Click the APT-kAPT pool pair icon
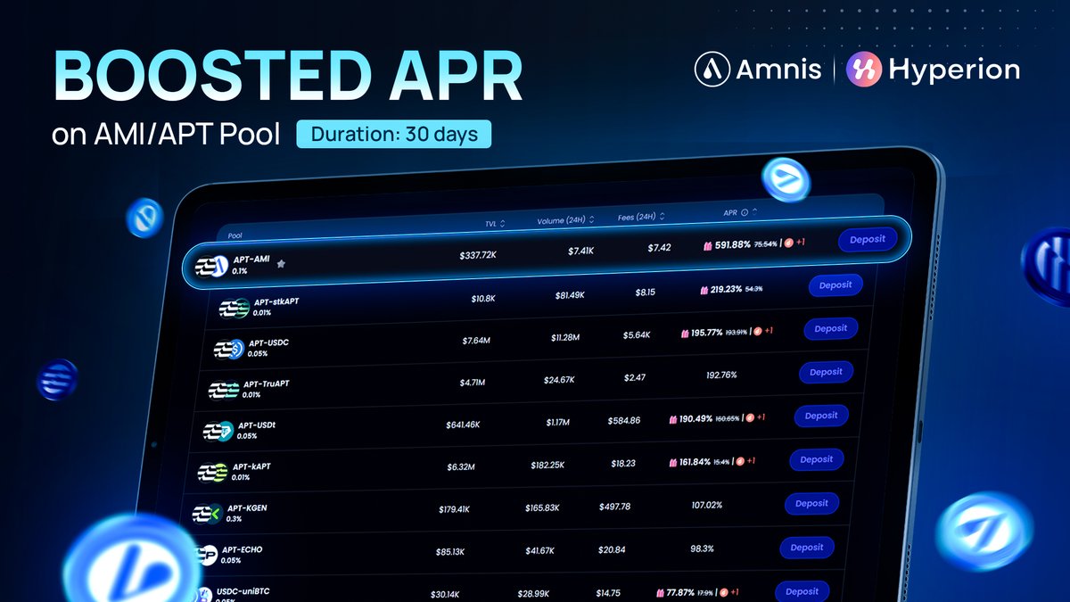The width and height of the screenshot is (1070, 602). pos(212,473)
